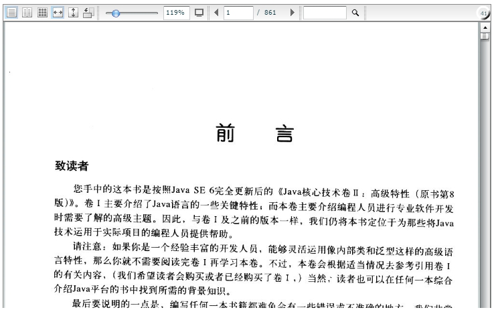Click the section title 致读者
This screenshot has height=320, width=498.
[x=72, y=166]
